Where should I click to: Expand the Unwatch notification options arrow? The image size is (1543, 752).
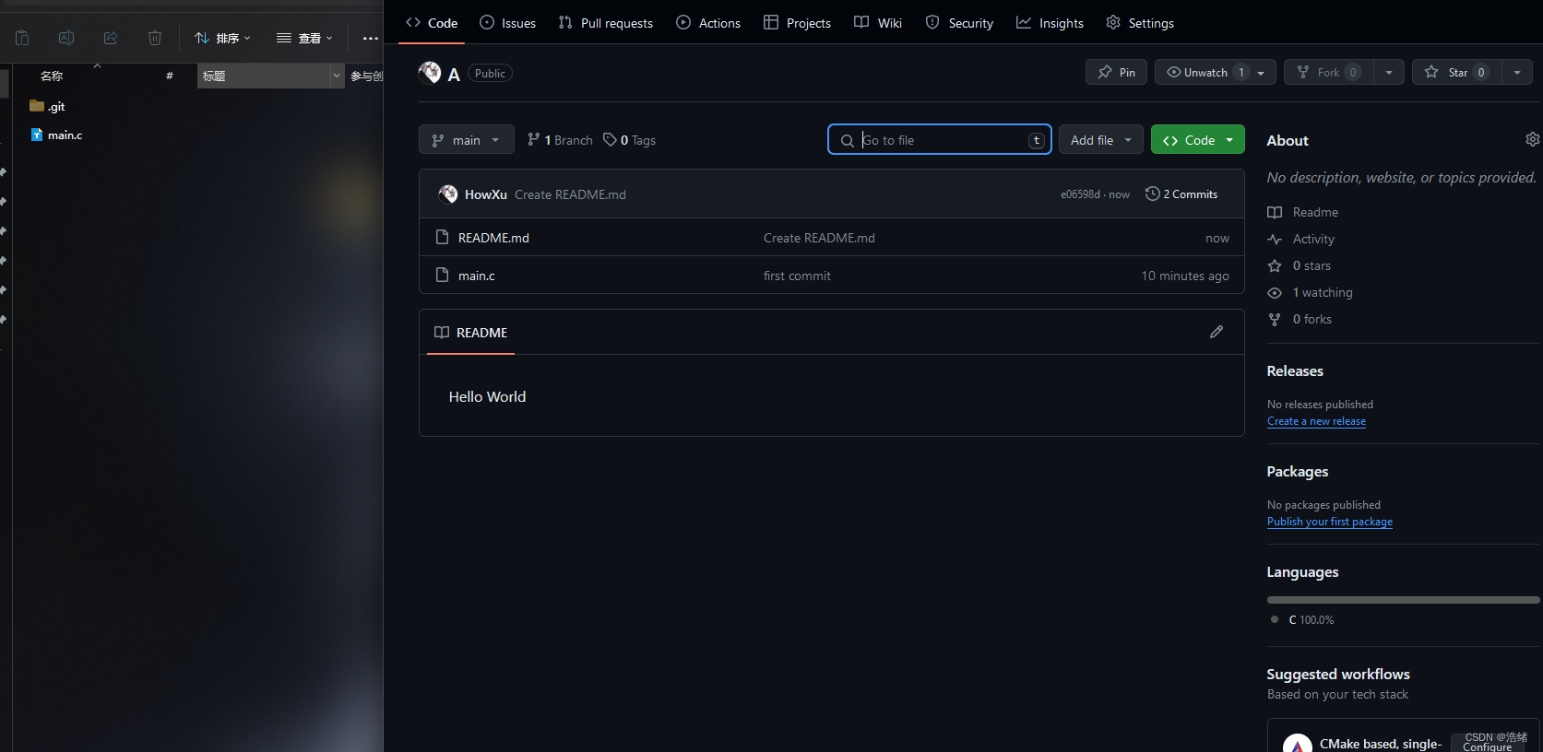pos(1261,73)
